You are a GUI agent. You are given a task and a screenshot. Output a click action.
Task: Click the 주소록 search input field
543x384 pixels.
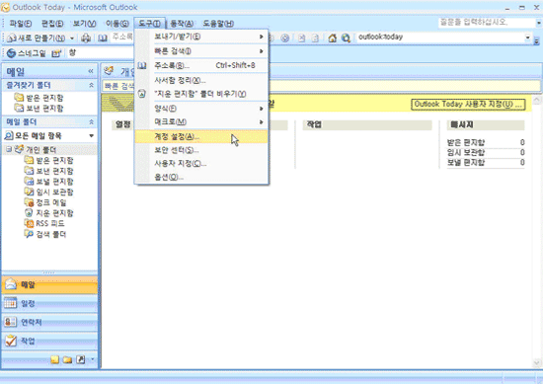tap(121, 37)
